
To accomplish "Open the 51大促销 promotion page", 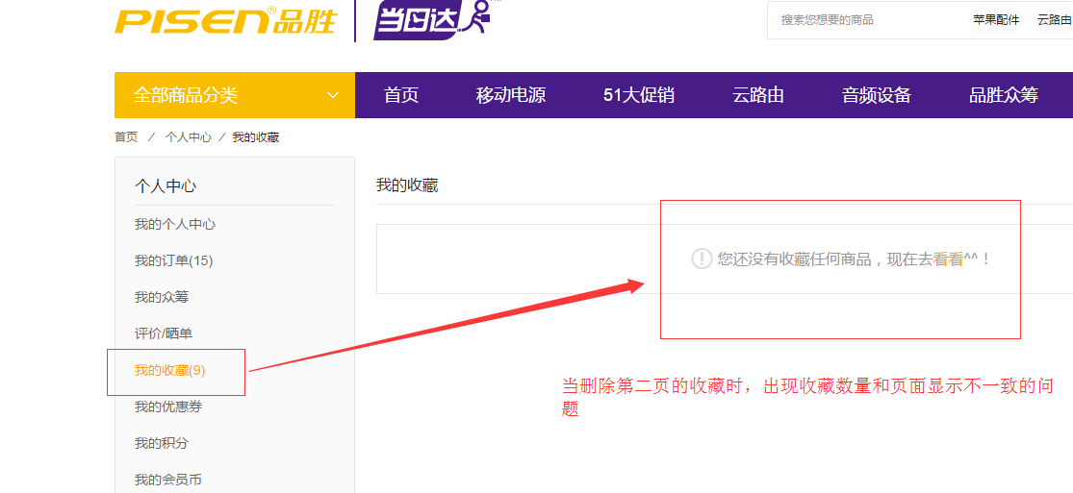I will tap(639, 95).
